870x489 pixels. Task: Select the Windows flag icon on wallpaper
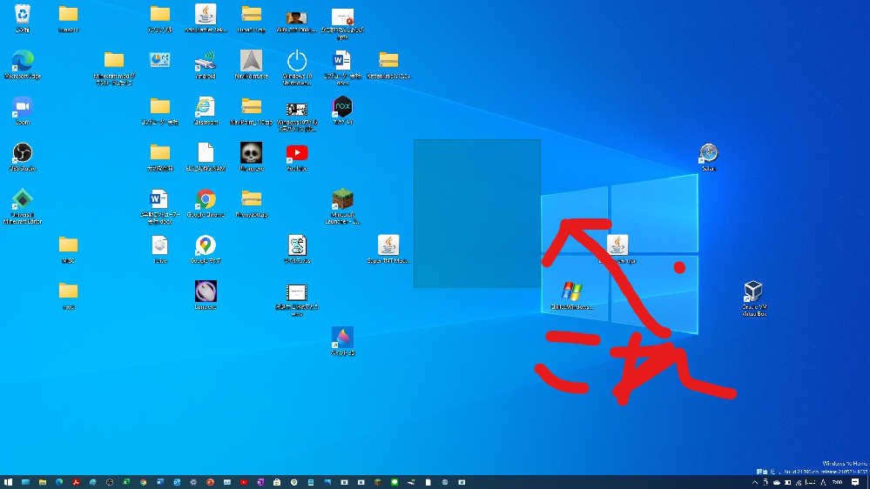tap(571, 295)
